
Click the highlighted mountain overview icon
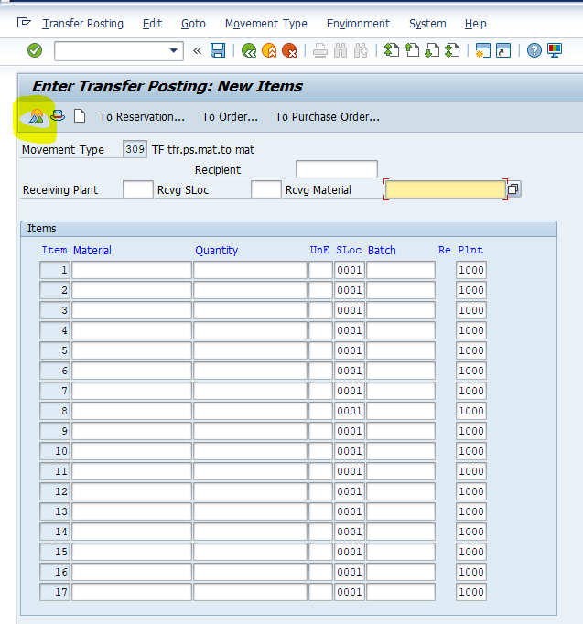coord(37,116)
